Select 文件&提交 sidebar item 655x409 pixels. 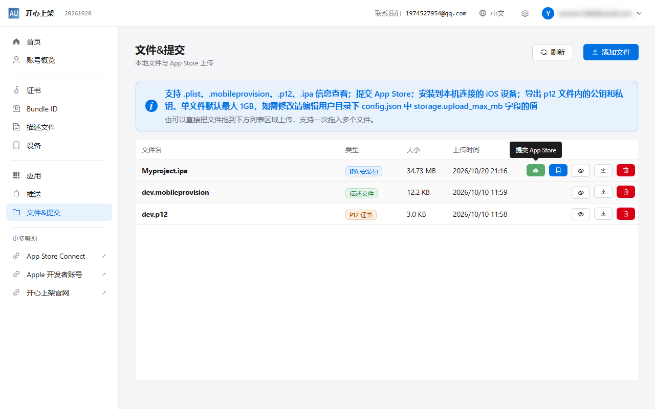click(59, 213)
